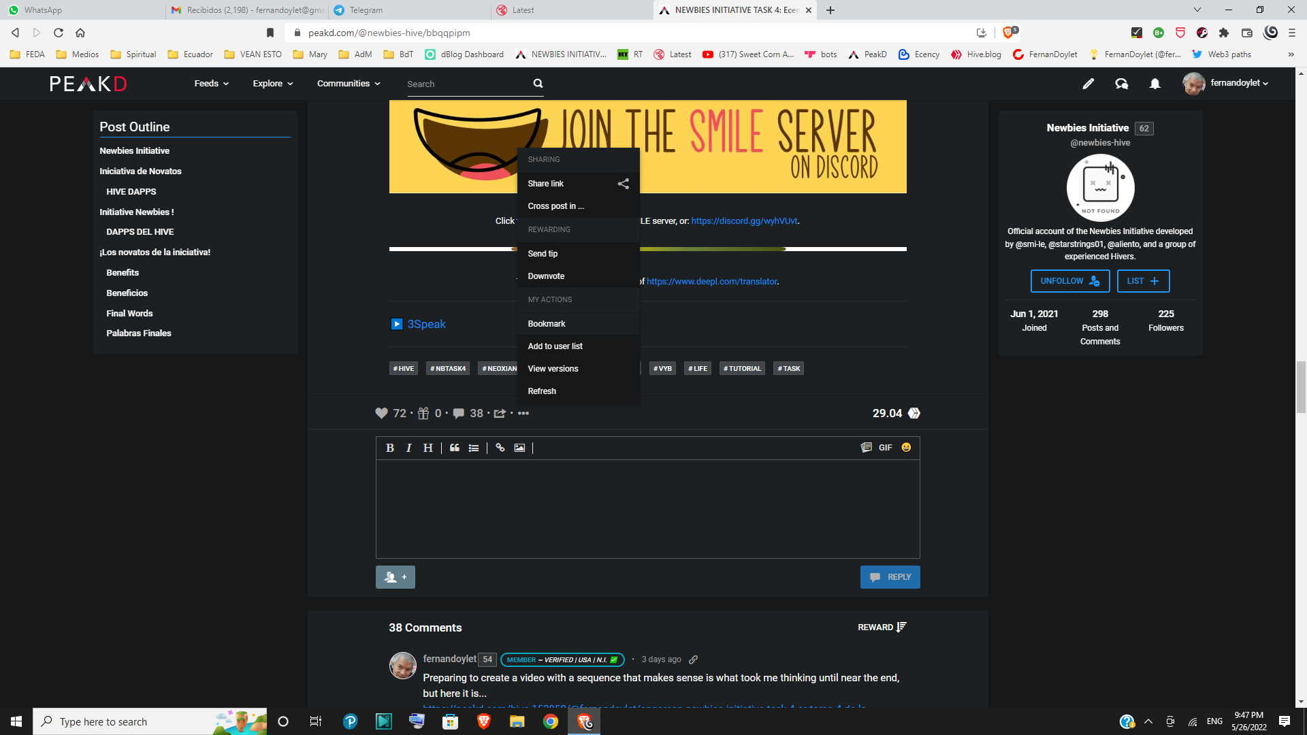The width and height of the screenshot is (1307, 735).
Task: Open Windows Start menu
Action: [x=16, y=721]
